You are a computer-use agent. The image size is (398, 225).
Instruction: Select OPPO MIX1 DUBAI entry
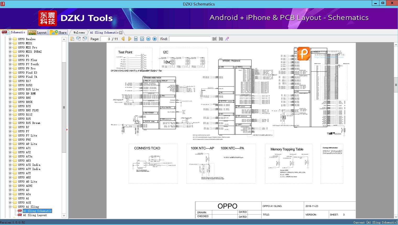click(30, 52)
